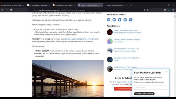Click the Naive Bayes article thumbnail
This screenshot has height=99, width=176.
pos(110,60)
